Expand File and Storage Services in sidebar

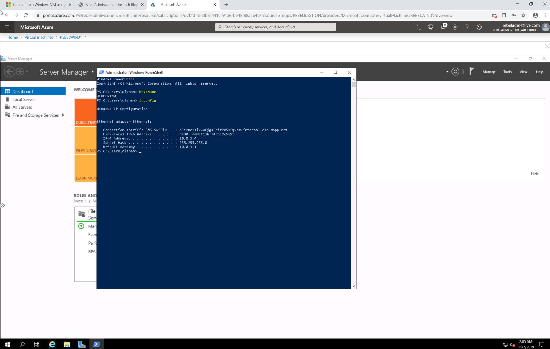click(x=63, y=115)
